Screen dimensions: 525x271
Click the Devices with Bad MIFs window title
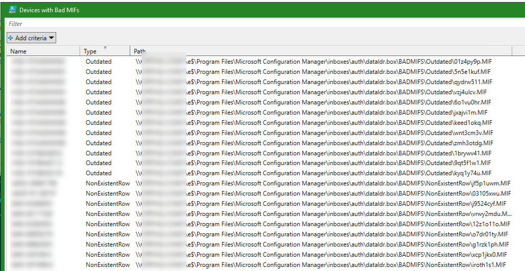[x=49, y=10]
